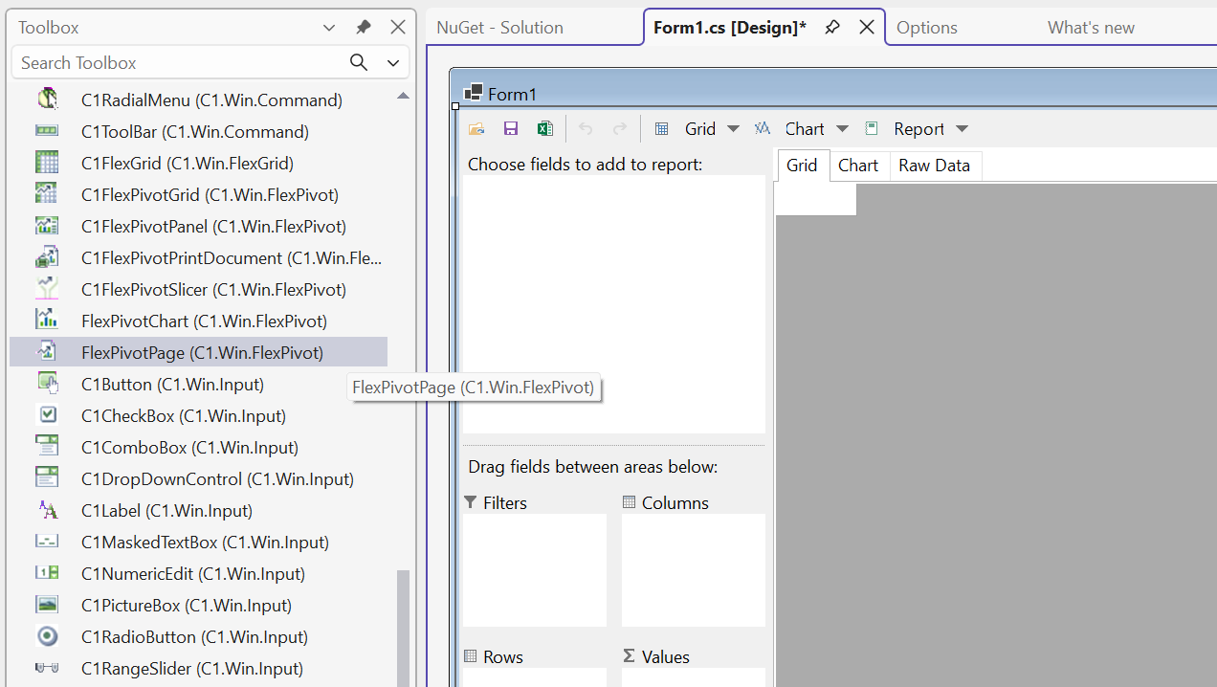This screenshot has height=687, width=1217.
Task: Click "C1MaskedTextBox (C1.Win.Input)" text
Action: pos(206,543)
